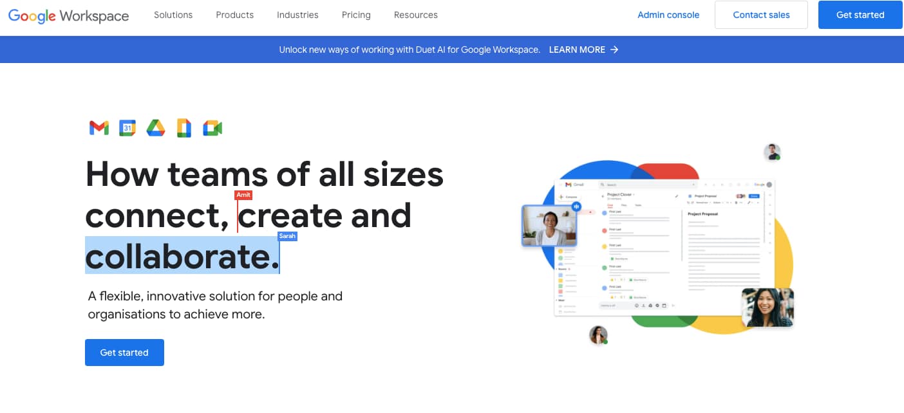The width and height of the screenshot is (904, 413).
Task: Open the Solutions menu
Action: click(x=173, y=15)
